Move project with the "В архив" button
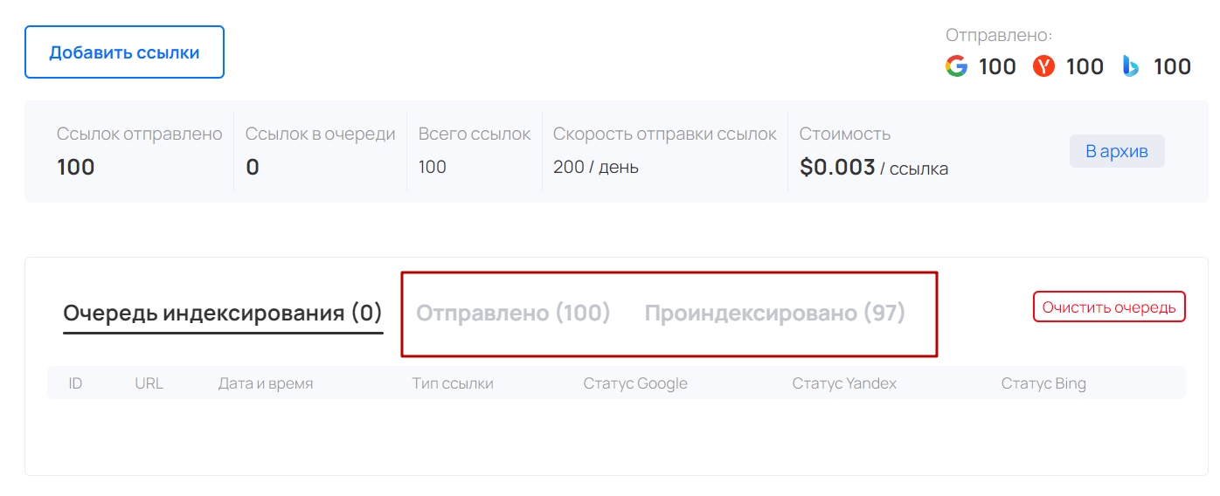 pyautogui.click(x=1117, y=151)
